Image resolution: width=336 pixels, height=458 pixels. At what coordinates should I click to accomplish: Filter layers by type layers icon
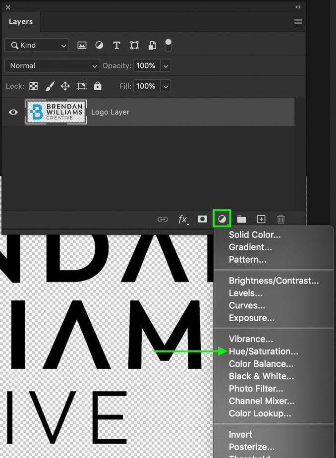117,45
